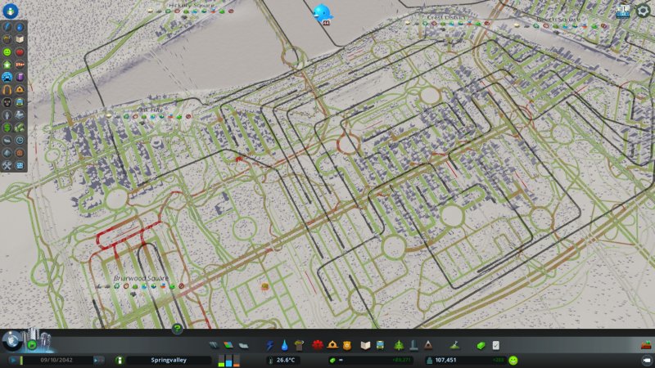Viewport: 655px width, 368px height.
Task: Select the Land value dollar info view
Action: tap(7, 128)
